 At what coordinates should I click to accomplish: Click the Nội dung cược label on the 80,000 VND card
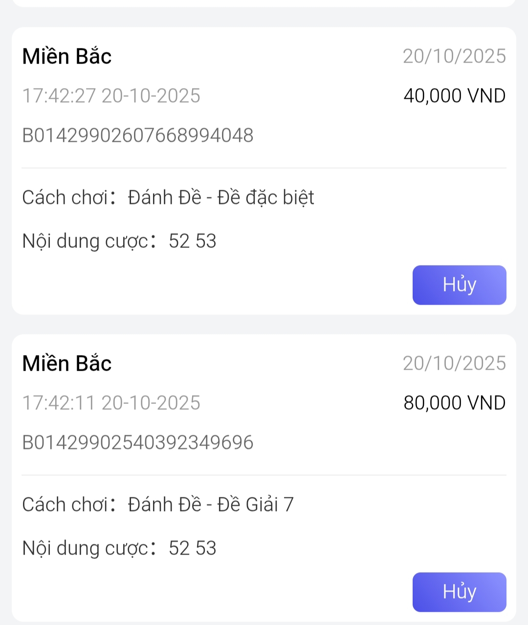tap(85, 548)
